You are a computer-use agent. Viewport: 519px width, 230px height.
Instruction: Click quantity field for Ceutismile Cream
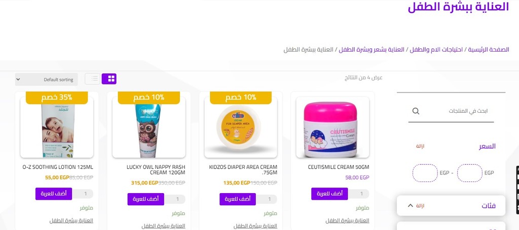(x=359, y=194)
